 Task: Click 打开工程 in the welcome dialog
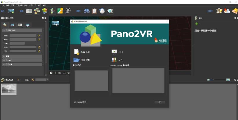[x=82, y=60]
